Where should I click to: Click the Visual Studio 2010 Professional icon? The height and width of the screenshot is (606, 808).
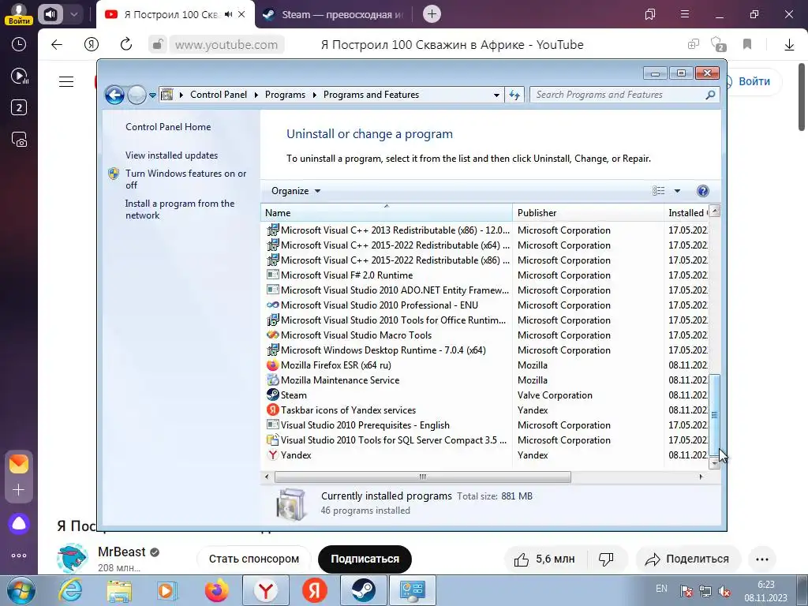click(272, 305)
